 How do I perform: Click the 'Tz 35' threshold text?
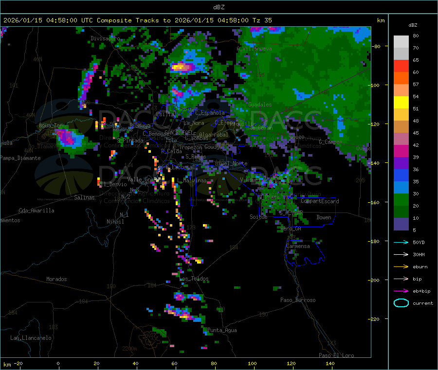point(262,20)
